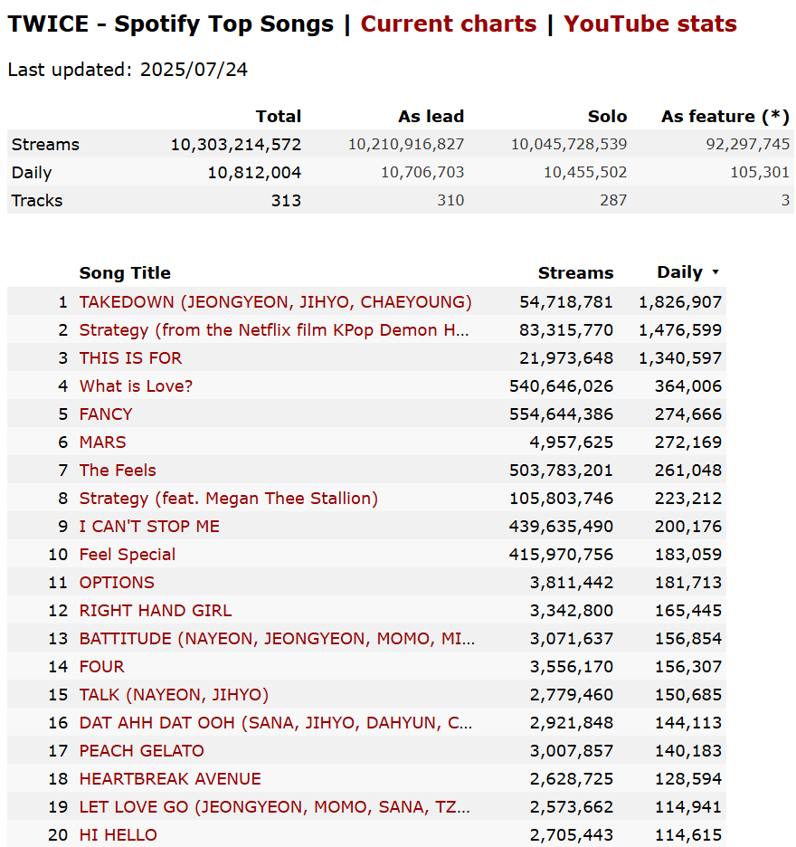The image size is (796, 847).
Task: Click the Daily column sort arrow
Action: 715,272
